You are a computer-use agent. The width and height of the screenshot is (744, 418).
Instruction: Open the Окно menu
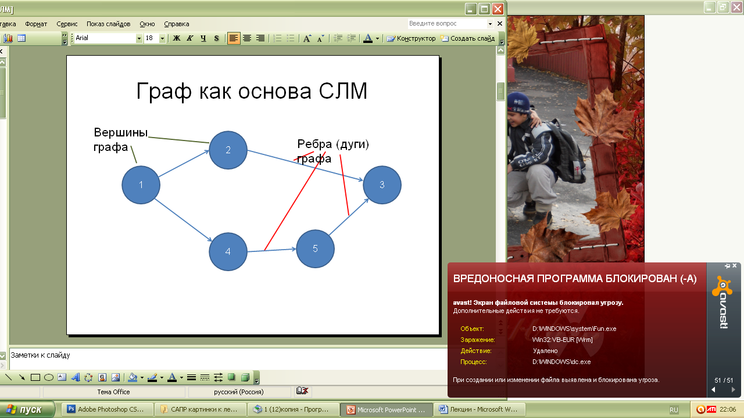pyautogui.click(x=148, y=24)
